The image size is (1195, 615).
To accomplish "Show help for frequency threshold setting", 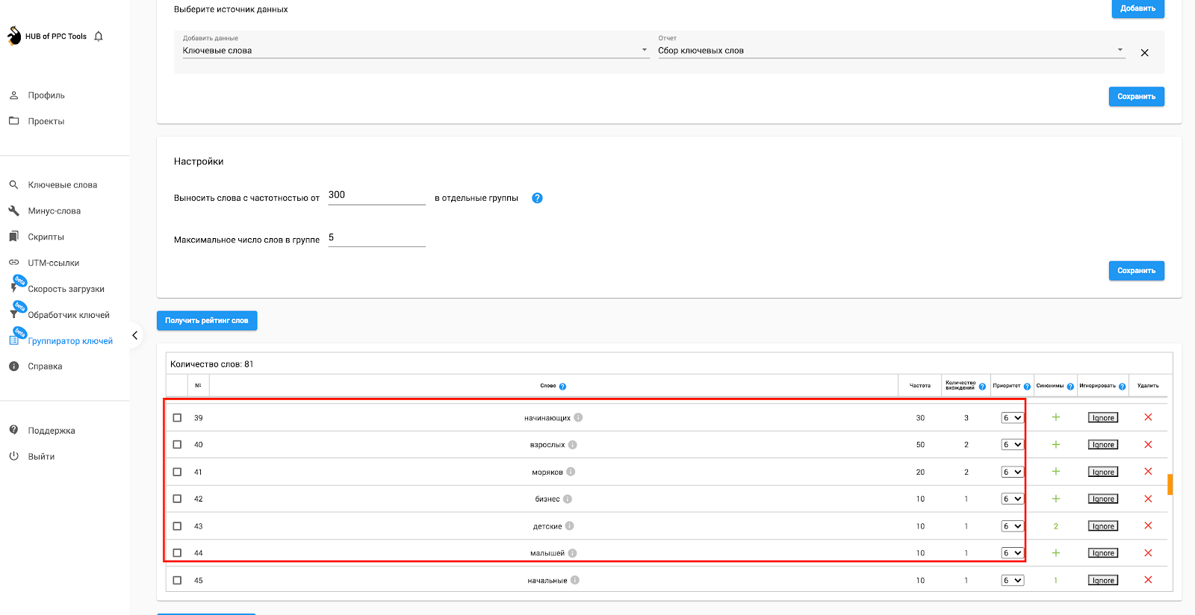I will 537,198.
